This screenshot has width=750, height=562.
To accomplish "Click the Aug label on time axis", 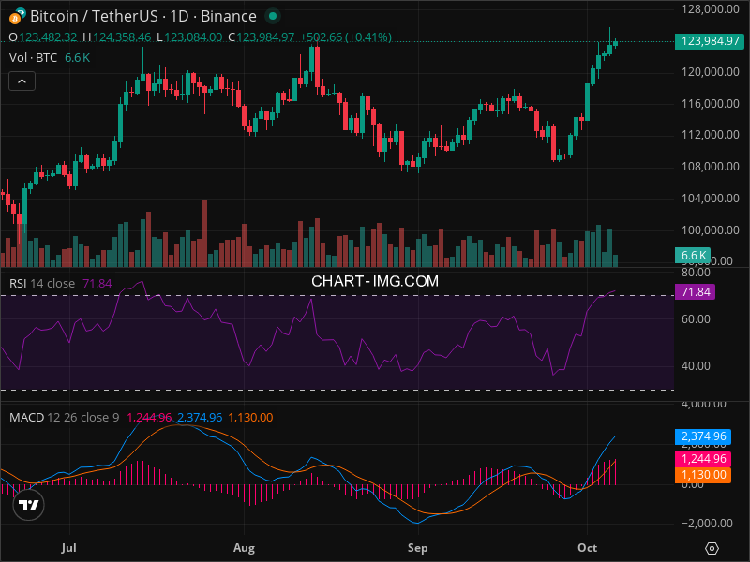I will [244, 547].
